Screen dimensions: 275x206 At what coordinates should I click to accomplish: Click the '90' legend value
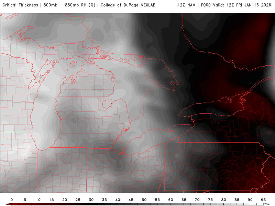(250, 200)
